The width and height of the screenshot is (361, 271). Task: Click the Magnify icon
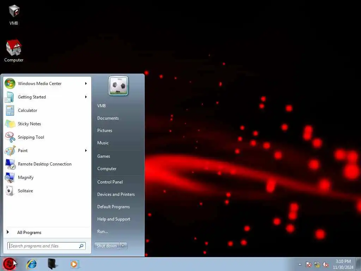click(10, 177)
